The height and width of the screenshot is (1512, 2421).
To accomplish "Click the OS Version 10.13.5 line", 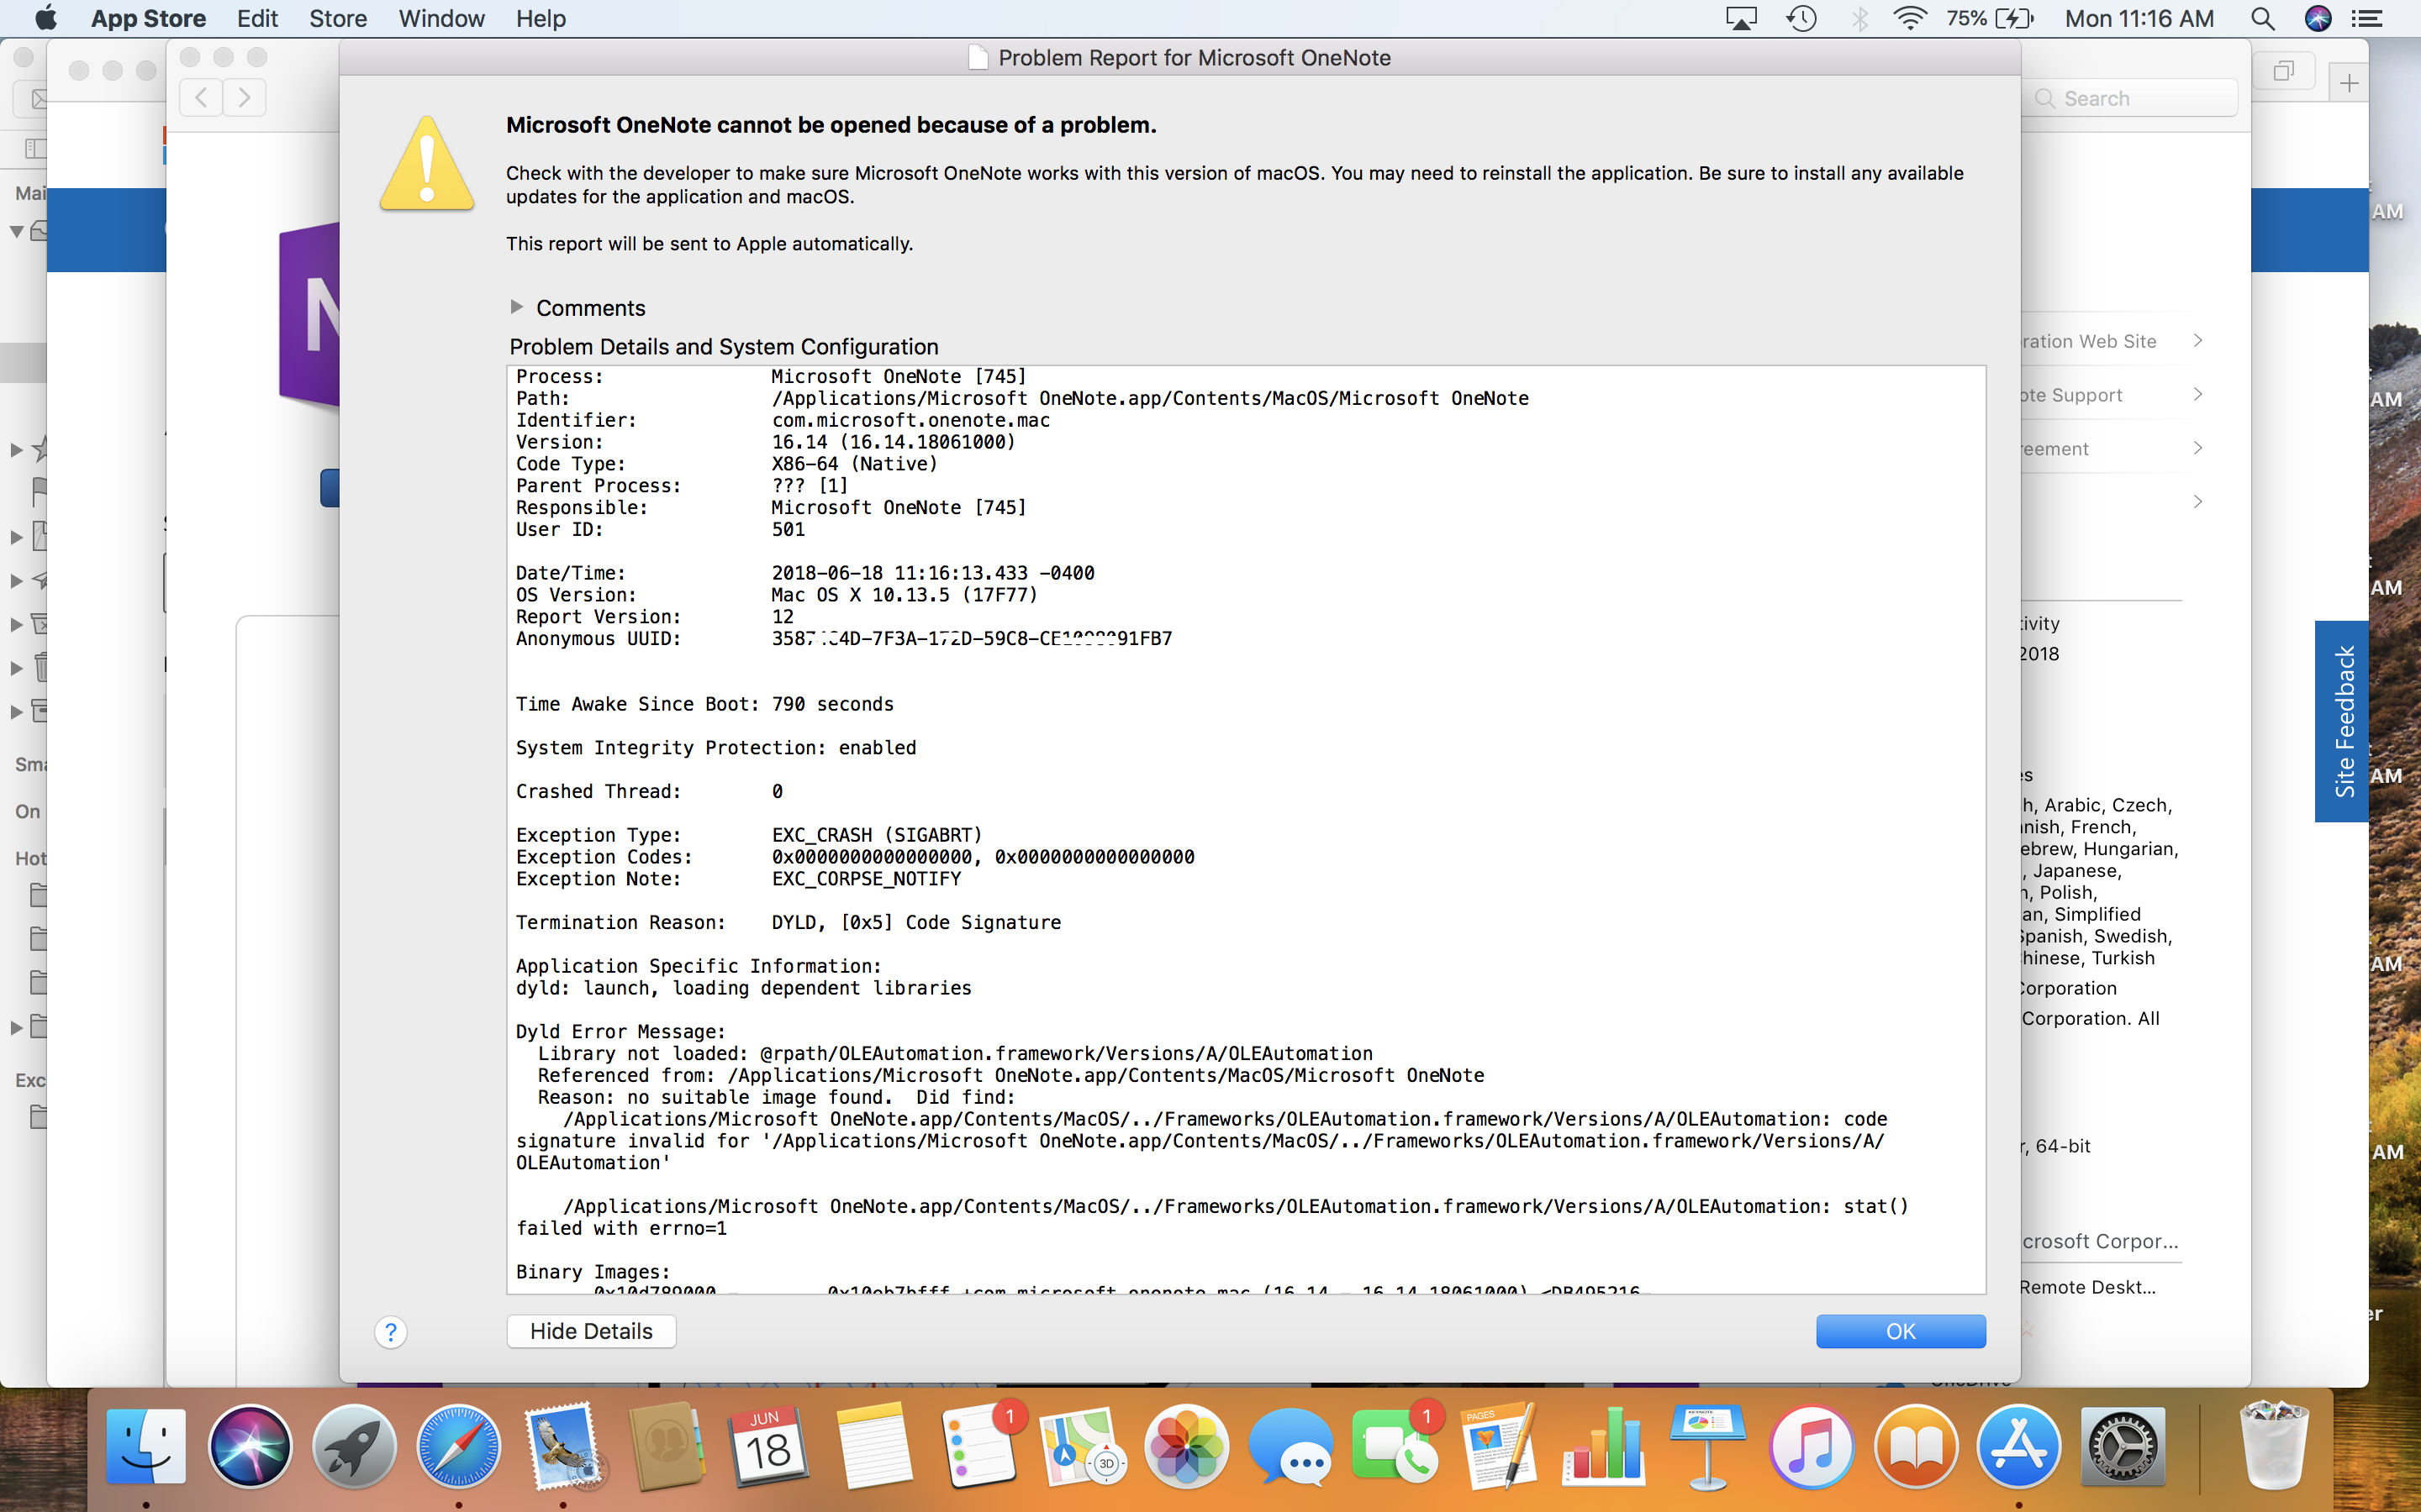I will click(777, 595).
